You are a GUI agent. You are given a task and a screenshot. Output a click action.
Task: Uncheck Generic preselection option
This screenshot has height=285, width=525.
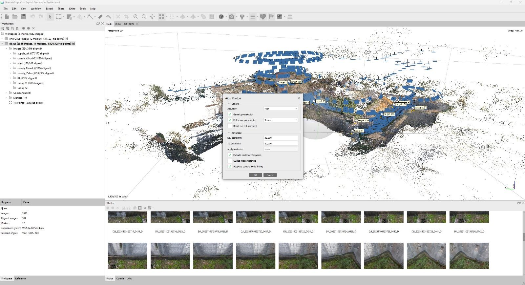(x=230, y=114)
